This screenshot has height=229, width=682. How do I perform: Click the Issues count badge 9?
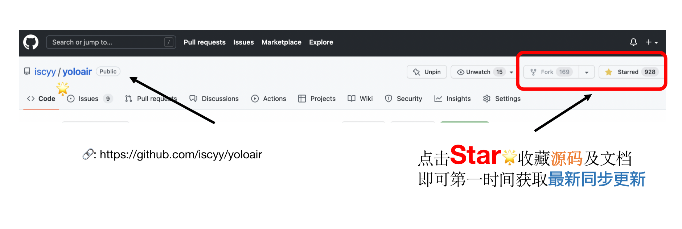tap(108, 99)
